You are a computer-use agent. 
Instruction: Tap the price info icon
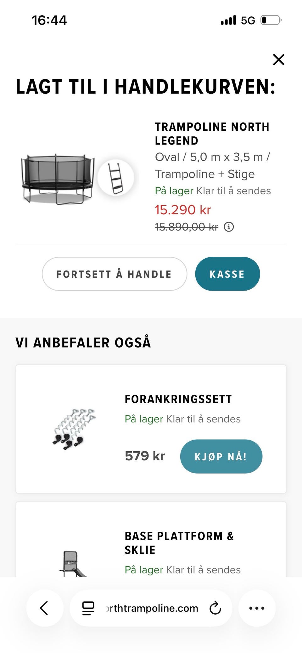point(229,227)
